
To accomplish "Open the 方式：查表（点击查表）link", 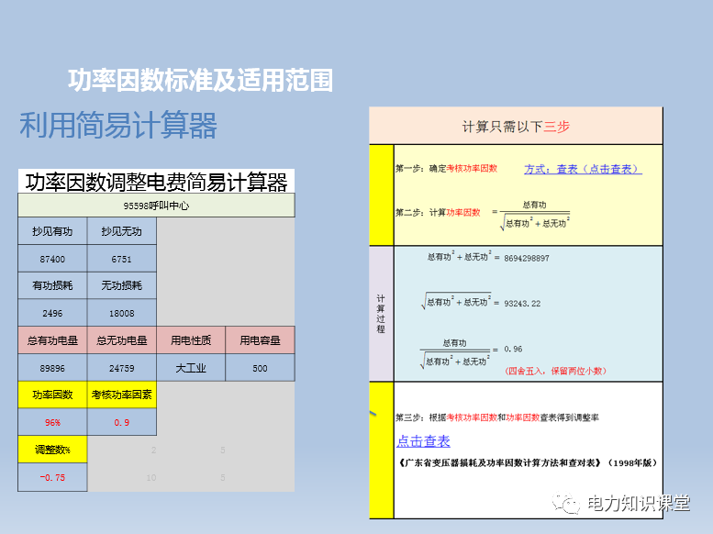I will (583, 169).
